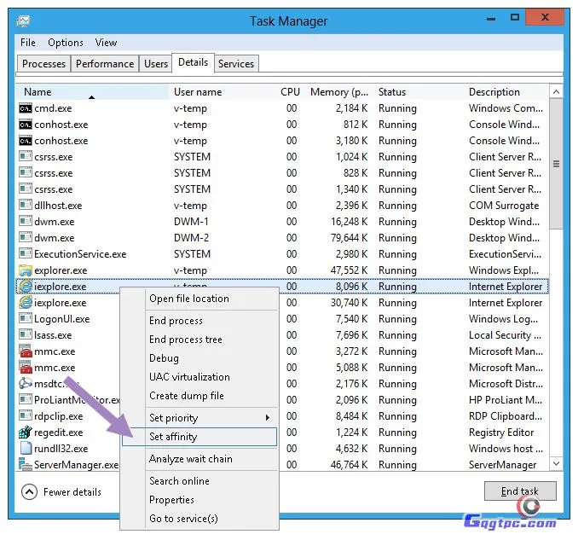The width and height of the screenshot is (584, 540).
Task: Choose Set affinity from context menu
Action: [173, 437]
